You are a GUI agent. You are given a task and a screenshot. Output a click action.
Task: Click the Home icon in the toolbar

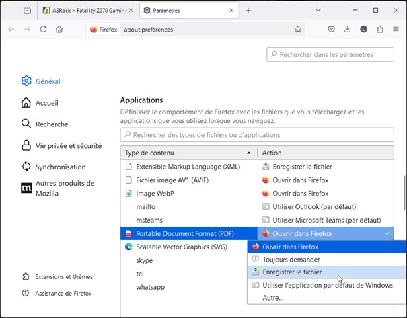coord(59,30)
